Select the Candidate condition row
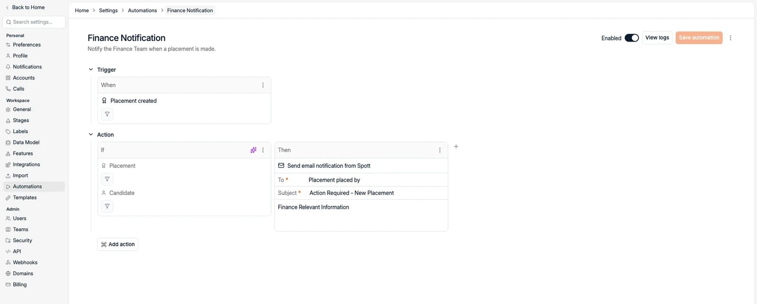Viewport: 757px width, 304px height. [118, 193]
